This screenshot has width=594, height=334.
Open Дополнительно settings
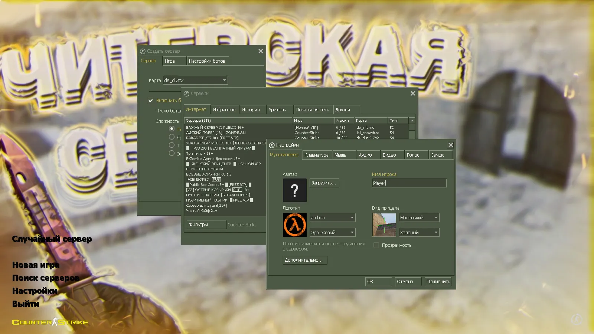tap(304, 260)
